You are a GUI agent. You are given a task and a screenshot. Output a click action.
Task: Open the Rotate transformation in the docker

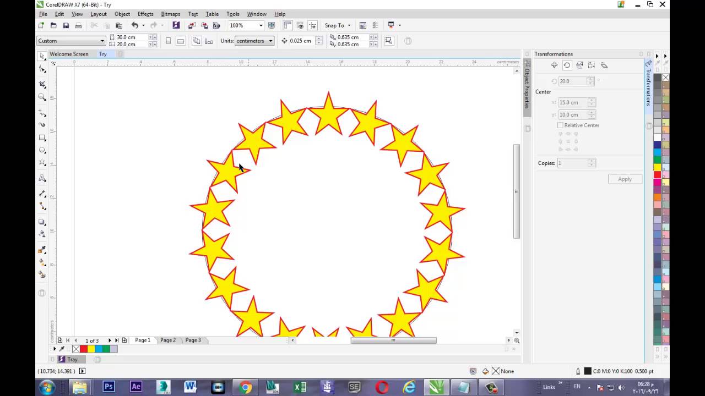click(567, 65)
